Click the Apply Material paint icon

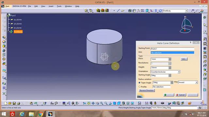pyautogui.click(x=190, y=103)
